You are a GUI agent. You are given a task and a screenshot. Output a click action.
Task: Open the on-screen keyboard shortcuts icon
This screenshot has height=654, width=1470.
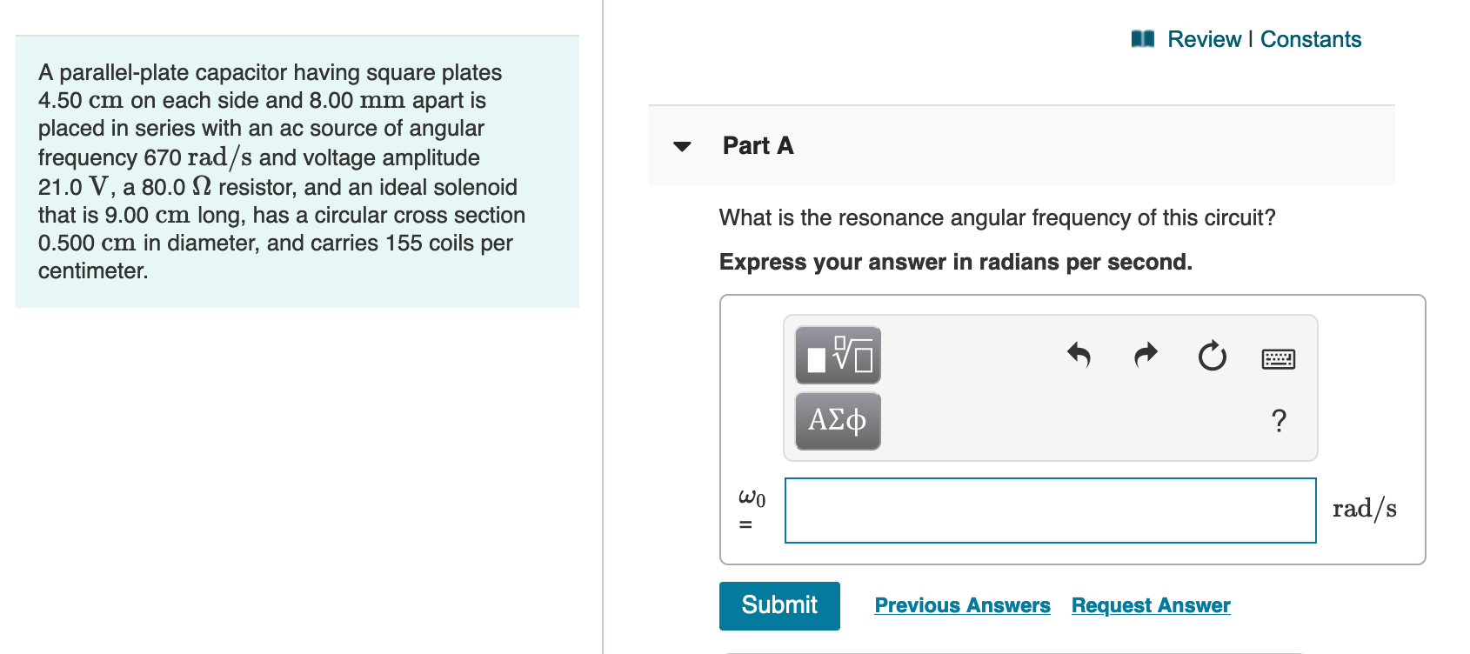[1277, 357]
